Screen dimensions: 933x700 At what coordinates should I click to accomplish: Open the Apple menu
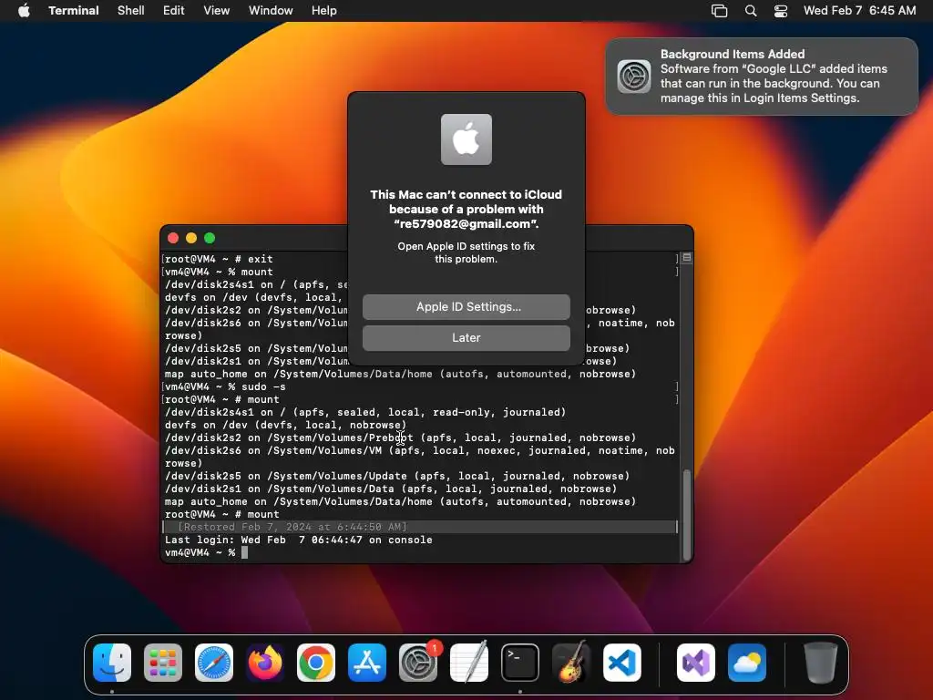point(24,10)
